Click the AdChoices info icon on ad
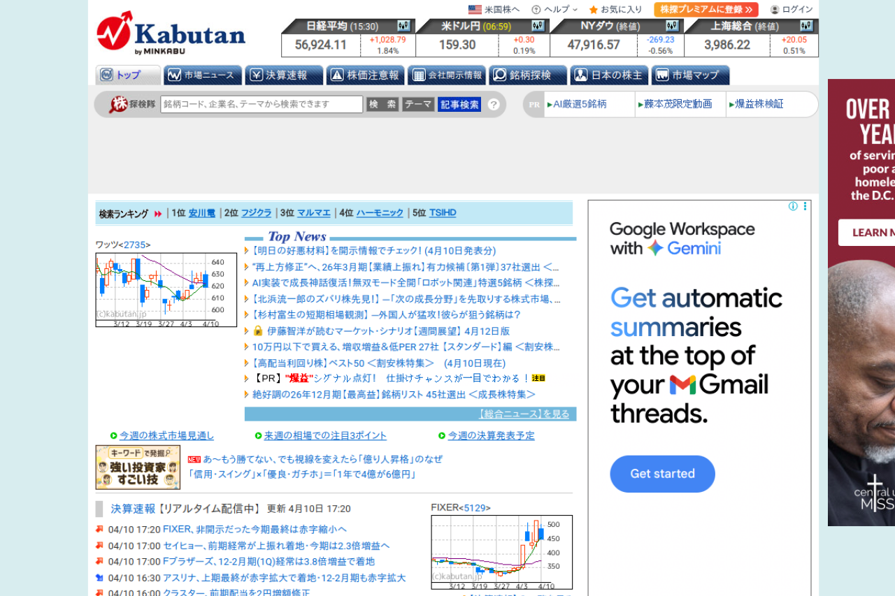Image resolution: width=895 pixels, height=596 pixels. tap(793, 206)
